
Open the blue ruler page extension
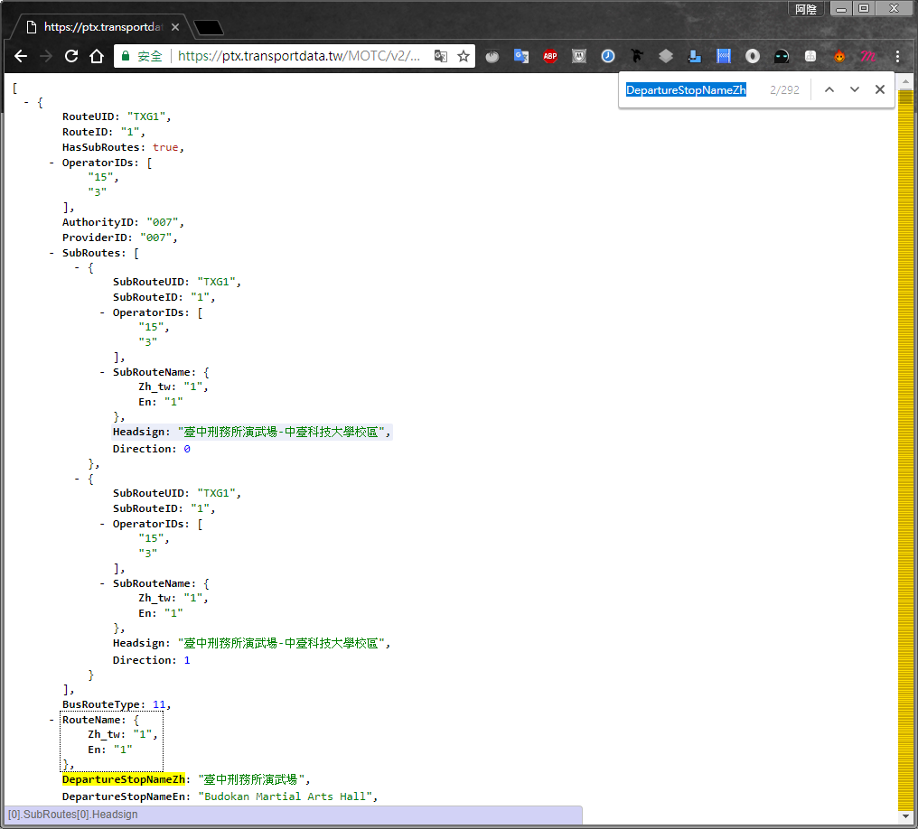pyautogui.click(x=724, y=56)
